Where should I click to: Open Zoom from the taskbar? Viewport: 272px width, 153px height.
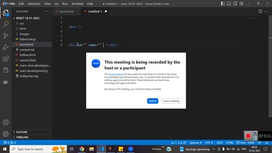(x=130, y=149)
